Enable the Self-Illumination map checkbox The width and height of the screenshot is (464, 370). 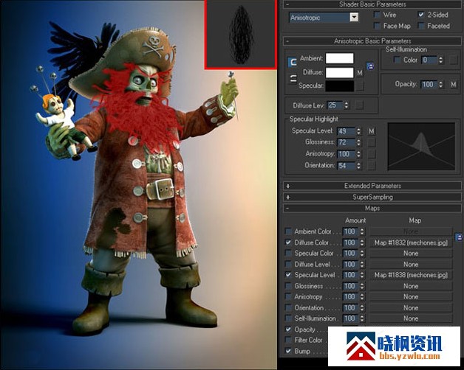click(x=288, y=318)
